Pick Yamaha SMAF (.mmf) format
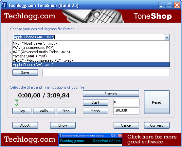182x147 pixels. pyautogui.click(x=91, y=56)
